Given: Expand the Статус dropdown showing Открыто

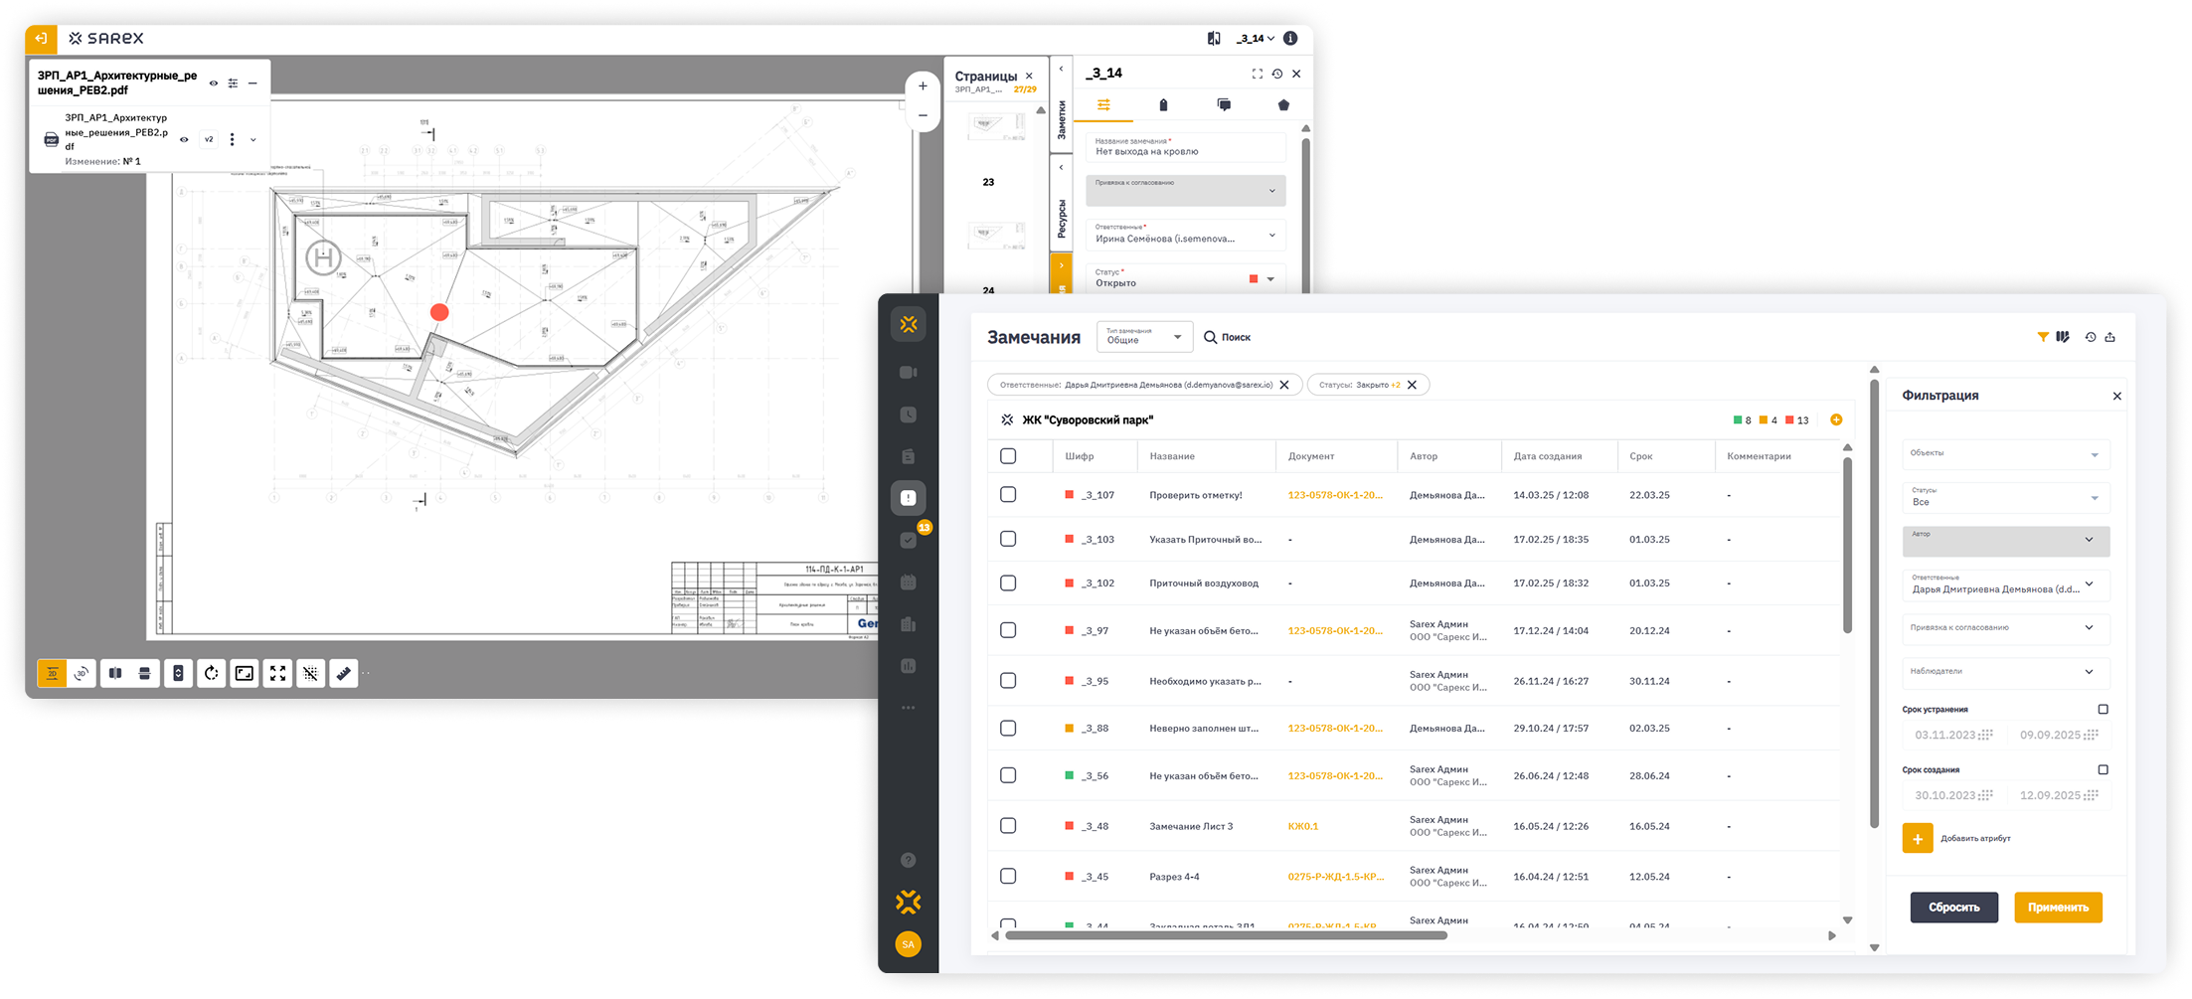Looking at the screenshot, I should click(1270, 279).
